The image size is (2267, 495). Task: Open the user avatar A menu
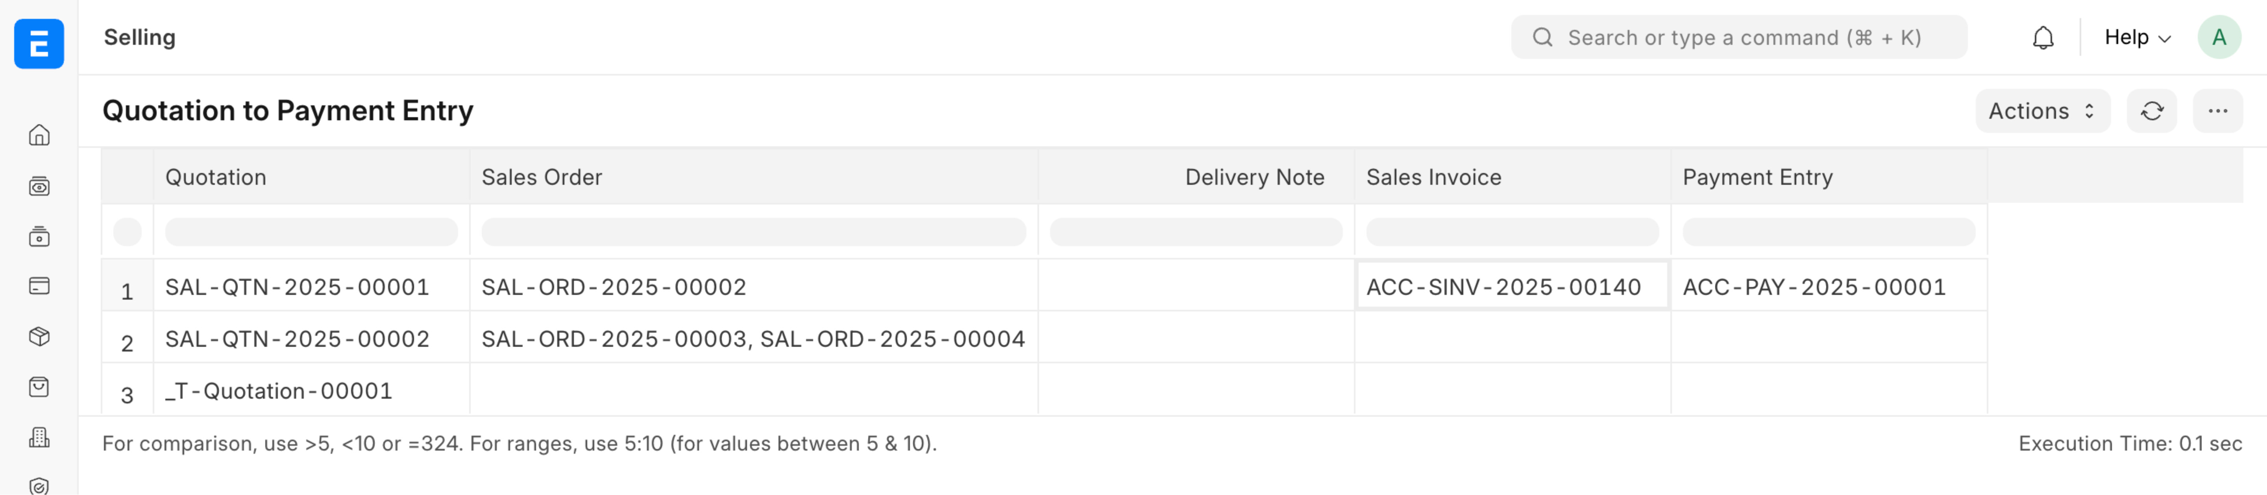point(2219,38)
